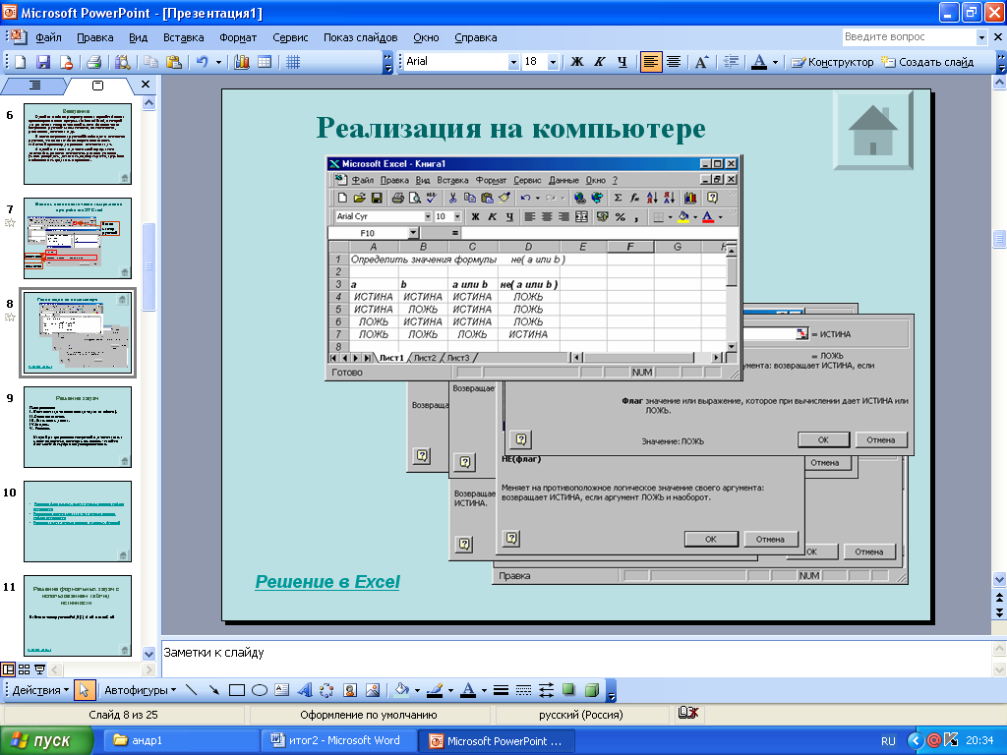Viewport: 1007px width, 755px height.
Task: Expand the undo history dropdown arrow
Action: click(x=218, y=62)
